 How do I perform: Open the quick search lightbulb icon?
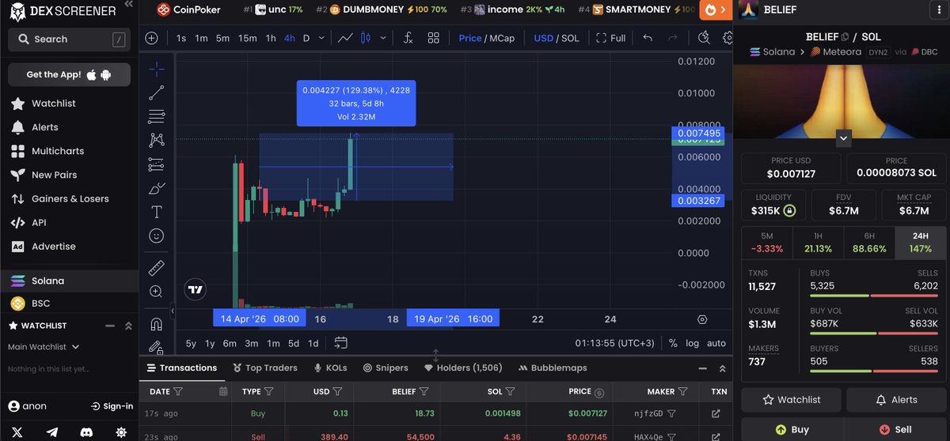tap(705, 38)
